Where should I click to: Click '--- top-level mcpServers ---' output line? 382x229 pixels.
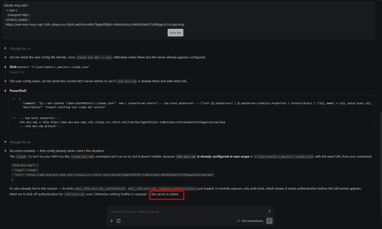(x=40, y=118)
